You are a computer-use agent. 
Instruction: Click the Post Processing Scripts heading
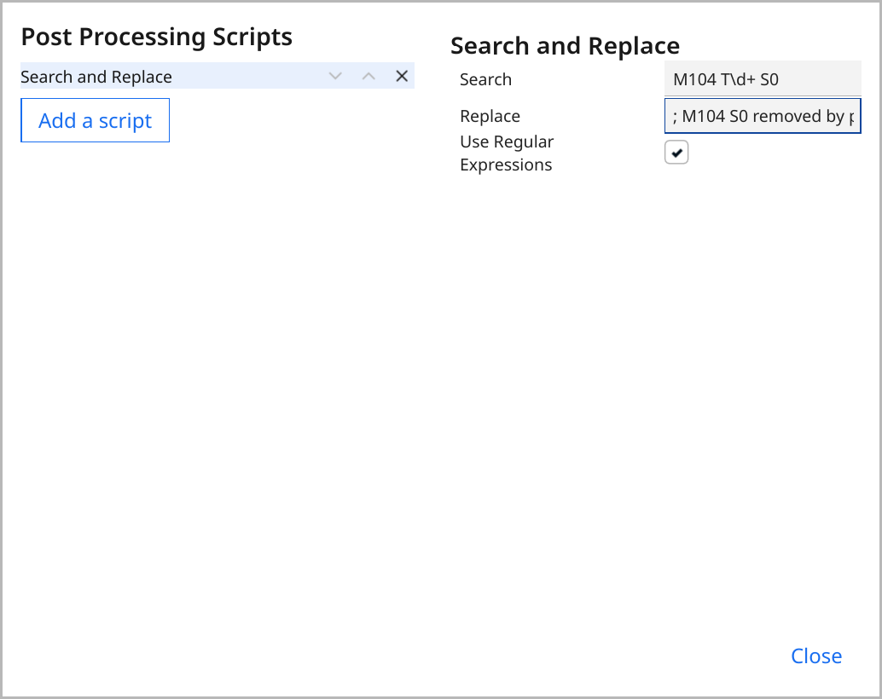(157, 38)
